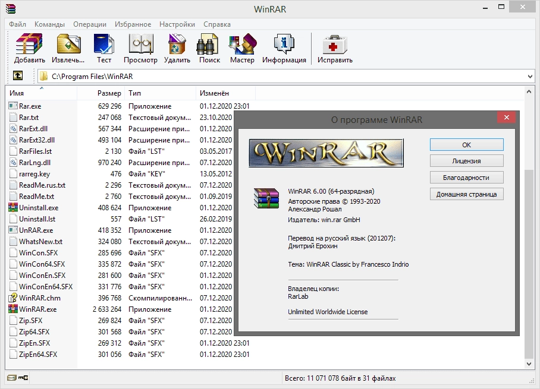The width and height of the screenshot is (540, 389).
Task: Open the Команды menu
Action: click(49, 24)
